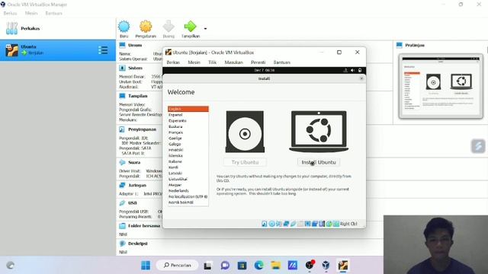Open Microsoft Edge from the taskbar
This screenshot has width=488, height=274.
pos(258,266)
